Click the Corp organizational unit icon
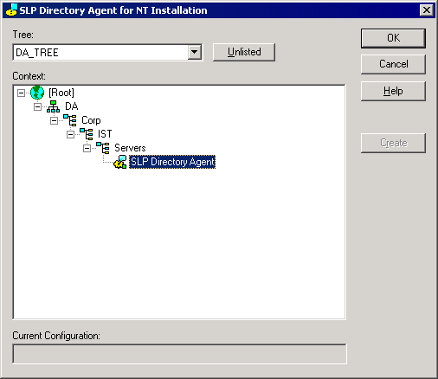438x379 pixels. (x=70, y=120)
